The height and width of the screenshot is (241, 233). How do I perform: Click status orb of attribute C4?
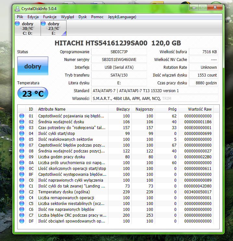(x=22, y=198)
